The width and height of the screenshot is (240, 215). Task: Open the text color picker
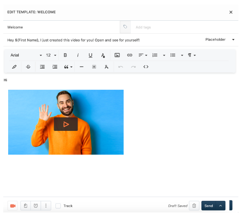pos(103,55)
